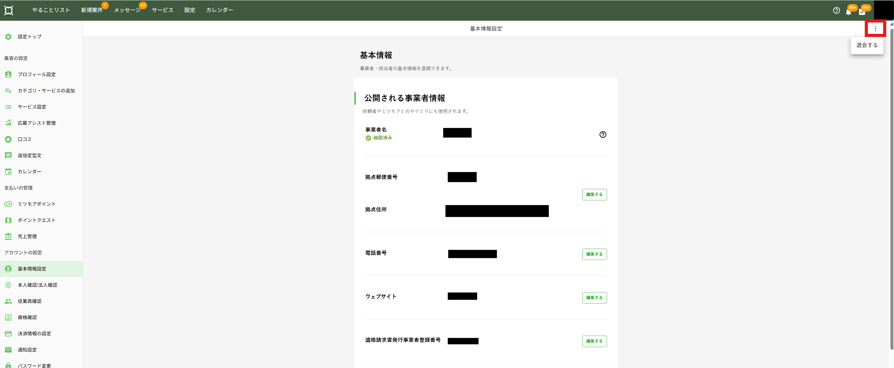Open notifications bell icon
The image size is (894, 368).
click(848, 12)
